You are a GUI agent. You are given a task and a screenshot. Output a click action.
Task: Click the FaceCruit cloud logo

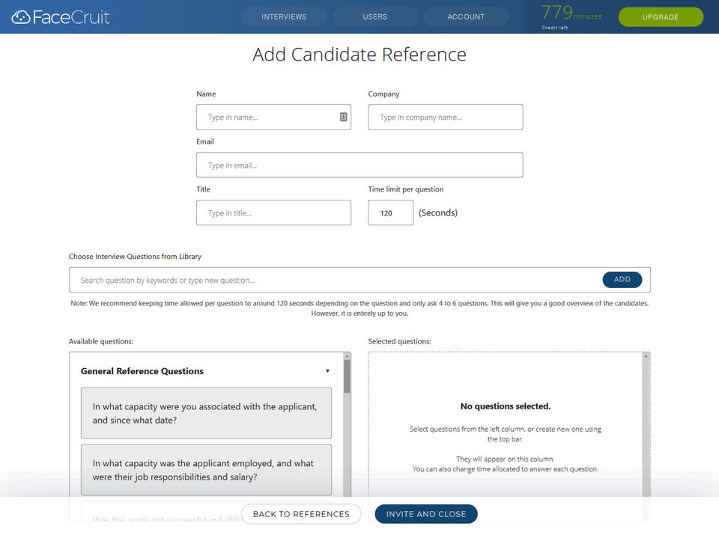[21, 16]
